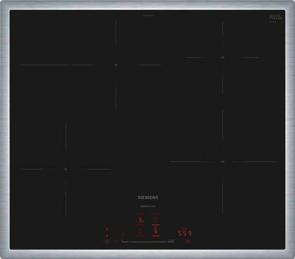Tap the extraKlasse label
Viewport: 295px width, 259px height.
point(148,206)
